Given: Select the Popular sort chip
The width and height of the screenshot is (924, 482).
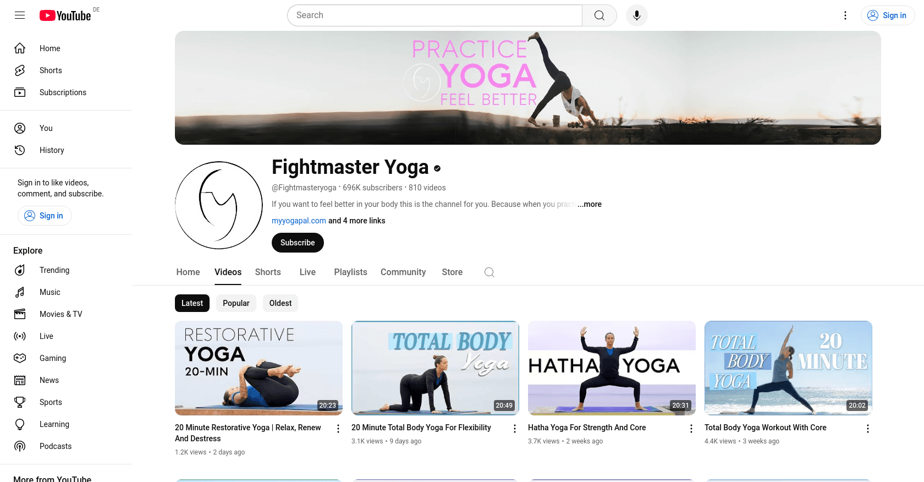Looking at the screenshot, I should (236, 303).
